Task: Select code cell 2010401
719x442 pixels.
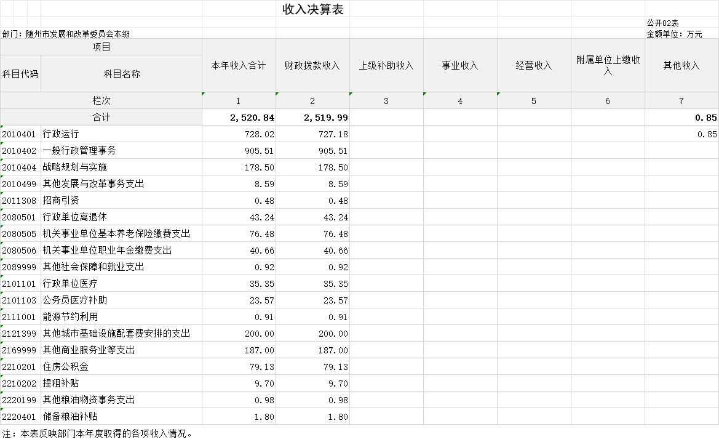Action: (21, 134)
